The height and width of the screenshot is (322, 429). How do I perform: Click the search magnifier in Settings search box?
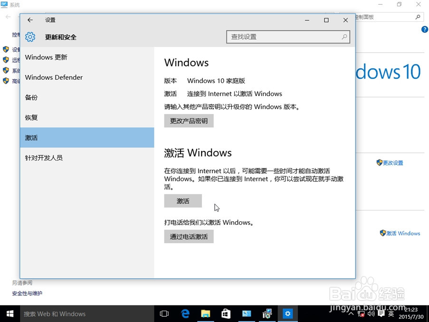pyautogui.click(x=344, y=37)
